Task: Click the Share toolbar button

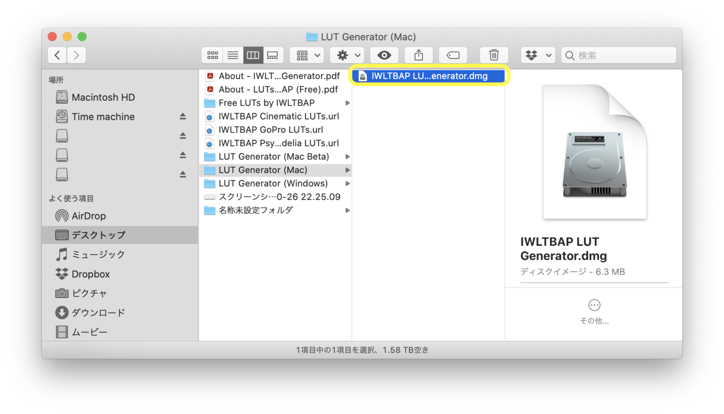Action: tap(419, 55)
